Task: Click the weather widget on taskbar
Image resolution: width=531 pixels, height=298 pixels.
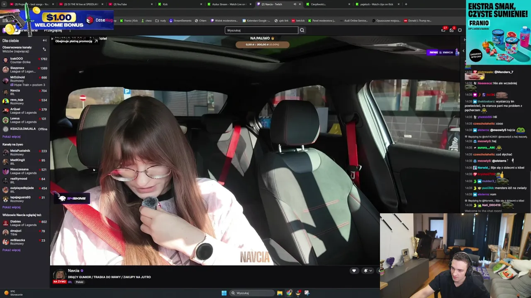Action: coord(13,293)
